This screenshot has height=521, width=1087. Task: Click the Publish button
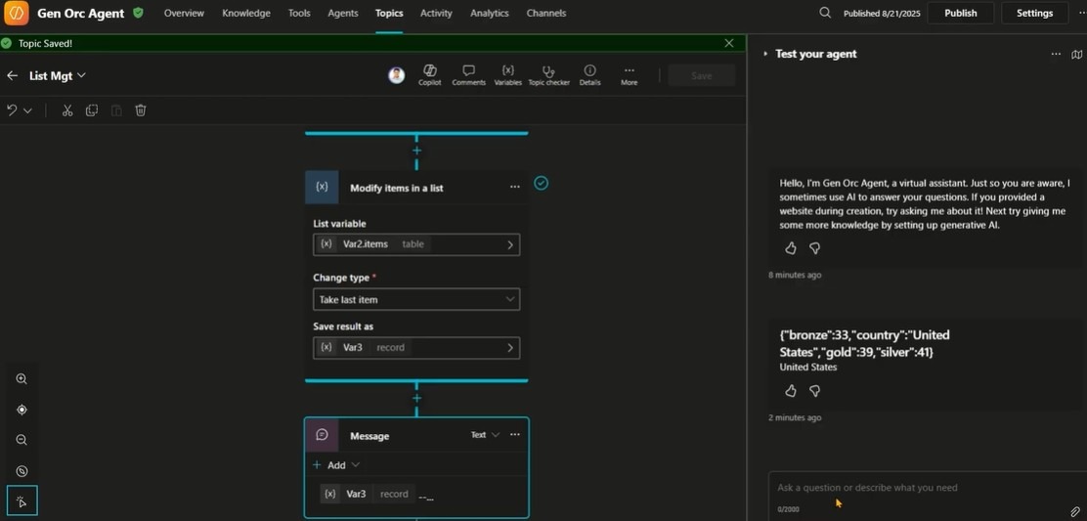pos(960,13)
